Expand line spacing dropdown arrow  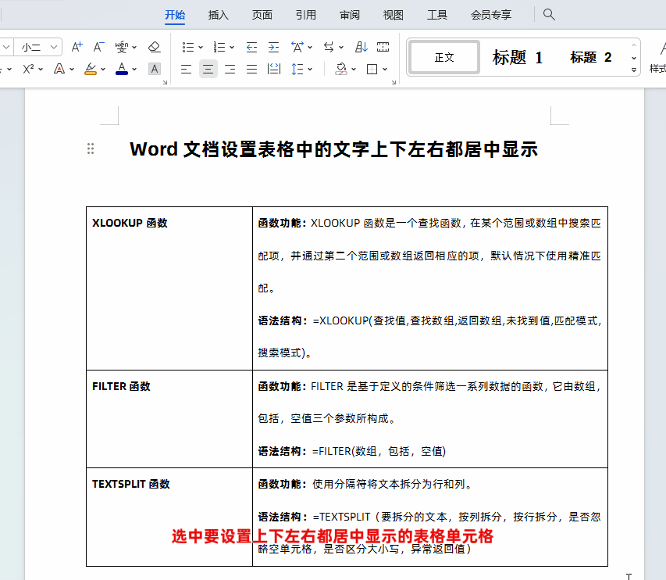pyautogui.click(x=310, y=69)
